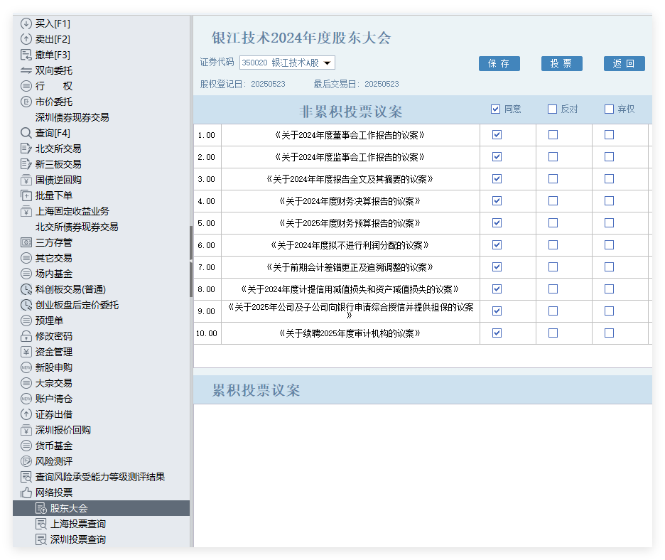Select 股东大会 in sidebar tree
This screenshot has width=665, height=560.
point(102,508)
